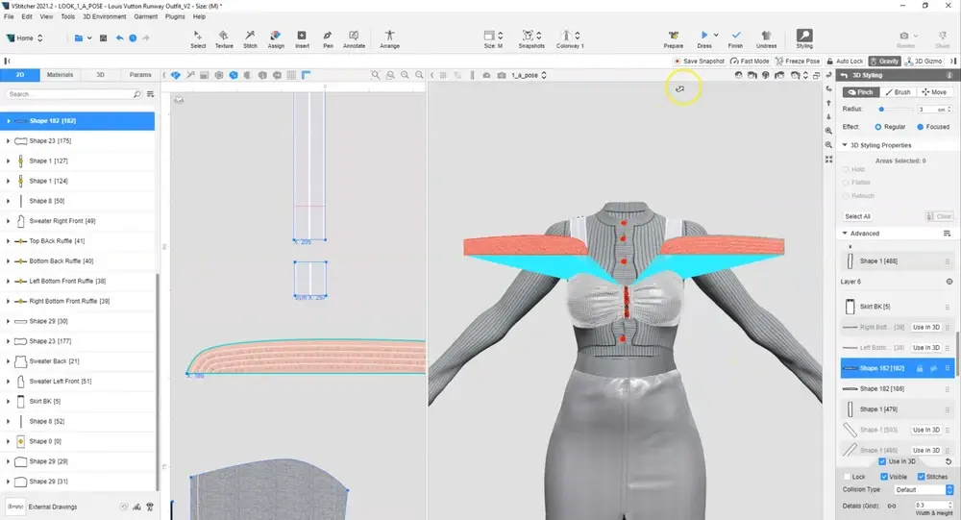Click the Arrange avatar icon
The image size is (961, 520).
[389, 37]
